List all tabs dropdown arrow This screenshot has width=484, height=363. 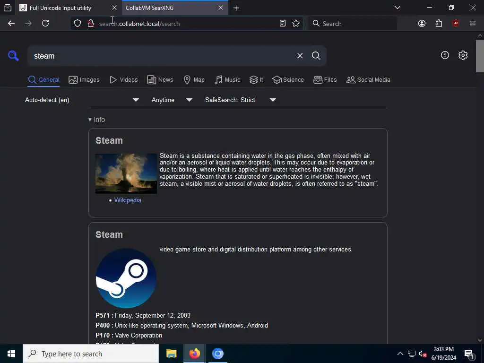point(397,8)
